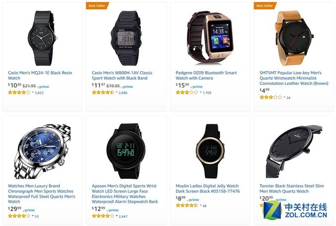This screenshot has height=226, width=336.
Task: Open the 2,447 reviews count link
Action: [123, 217]
